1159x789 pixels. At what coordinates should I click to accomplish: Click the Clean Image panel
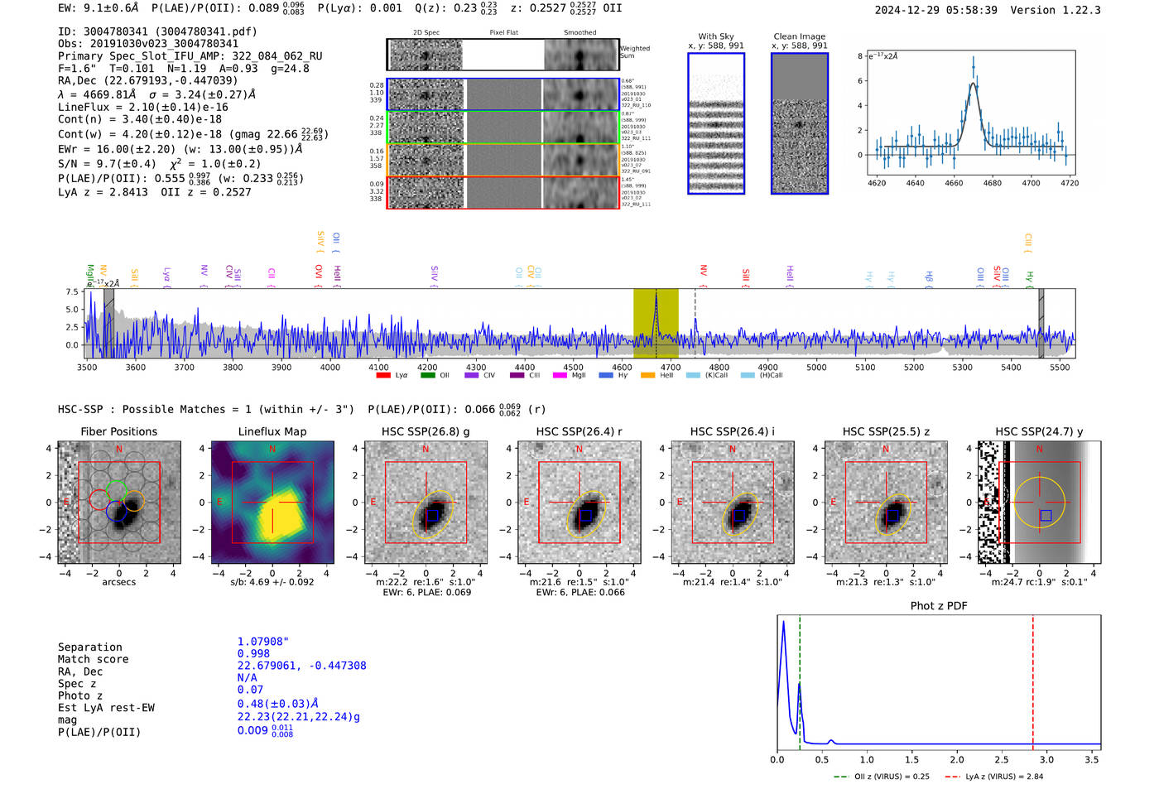(x=800, y=123)
